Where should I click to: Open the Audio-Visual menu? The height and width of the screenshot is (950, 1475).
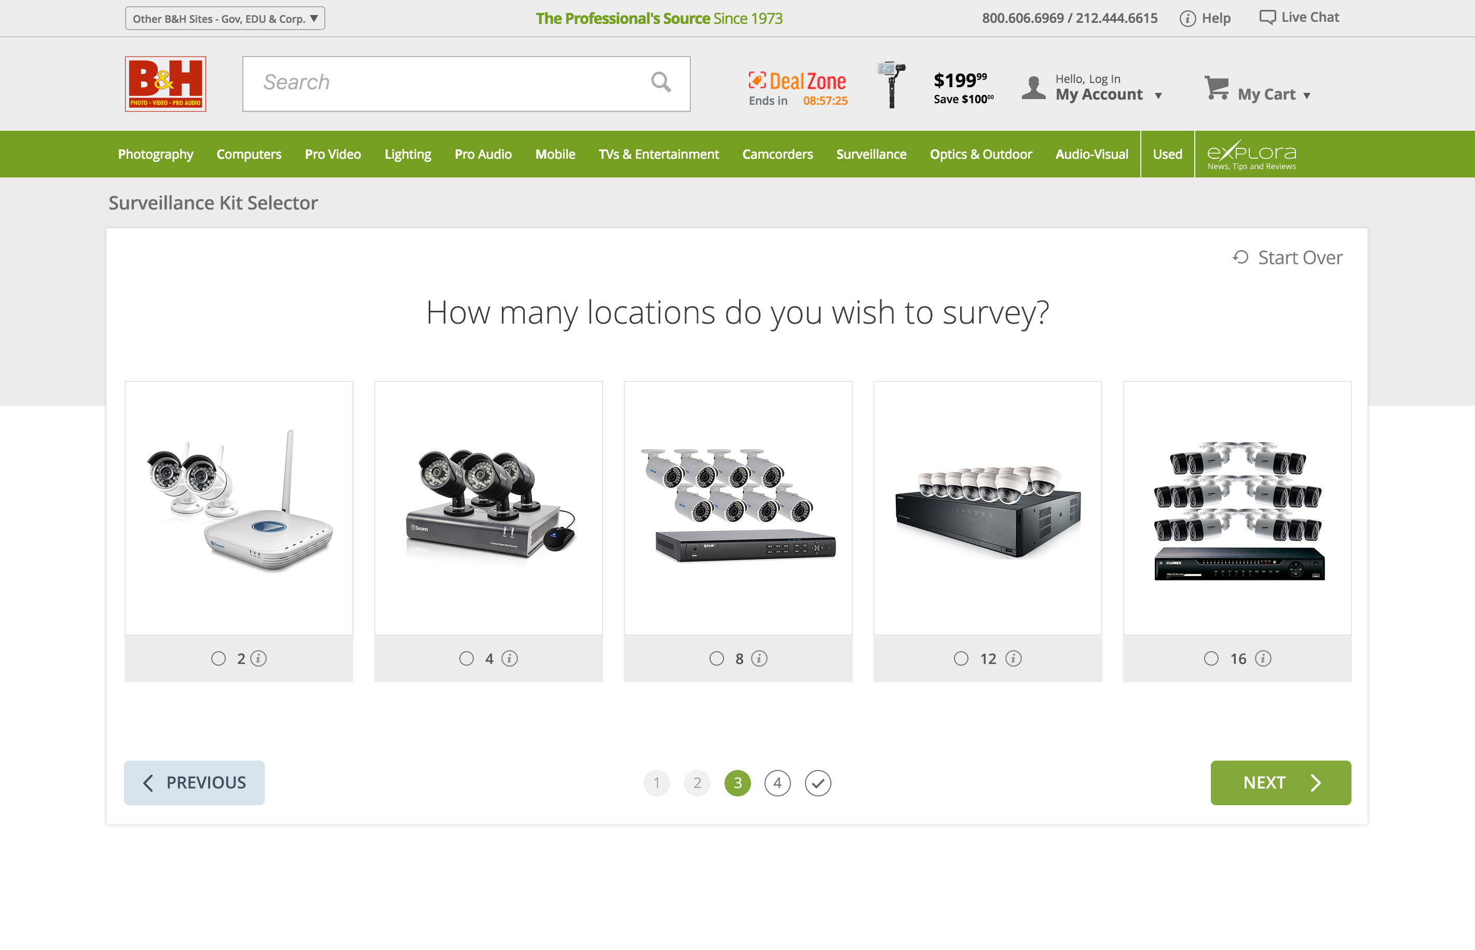tap(1091, 154)
